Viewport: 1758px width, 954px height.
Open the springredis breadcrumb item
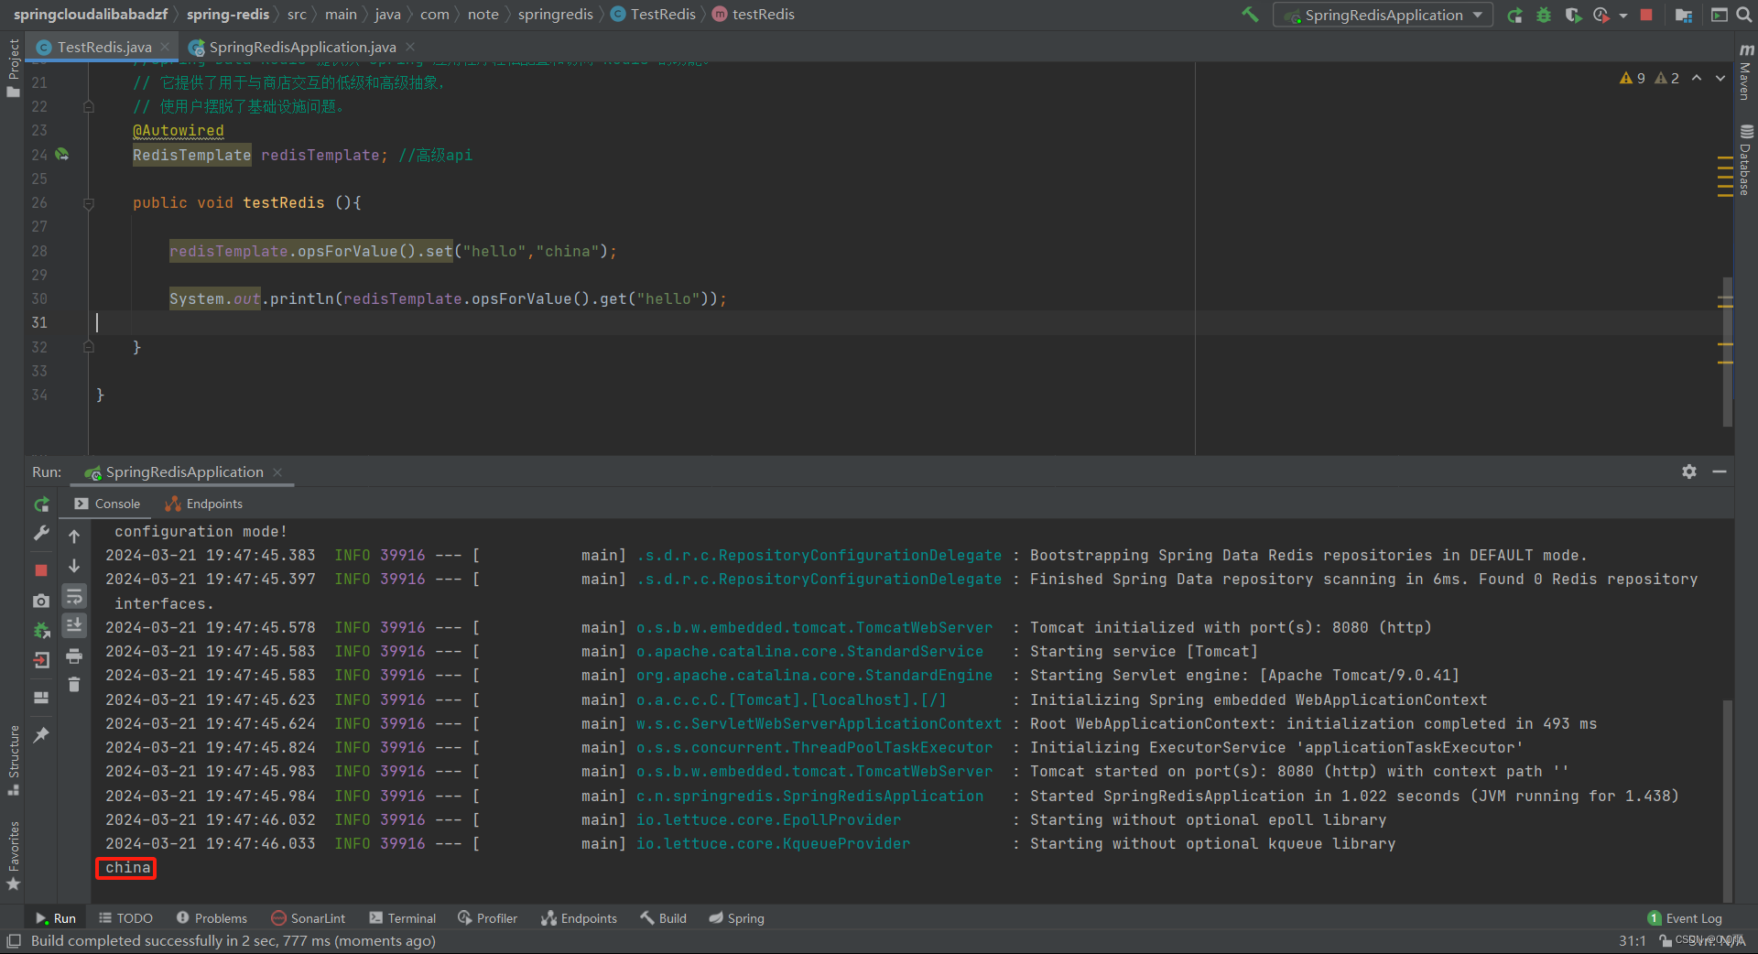pos(556,14)
